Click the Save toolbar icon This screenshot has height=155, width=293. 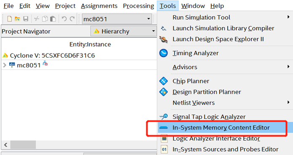[26, 19]
